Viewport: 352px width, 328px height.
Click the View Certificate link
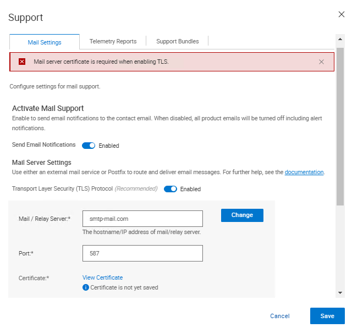click(x=102, y=277)
